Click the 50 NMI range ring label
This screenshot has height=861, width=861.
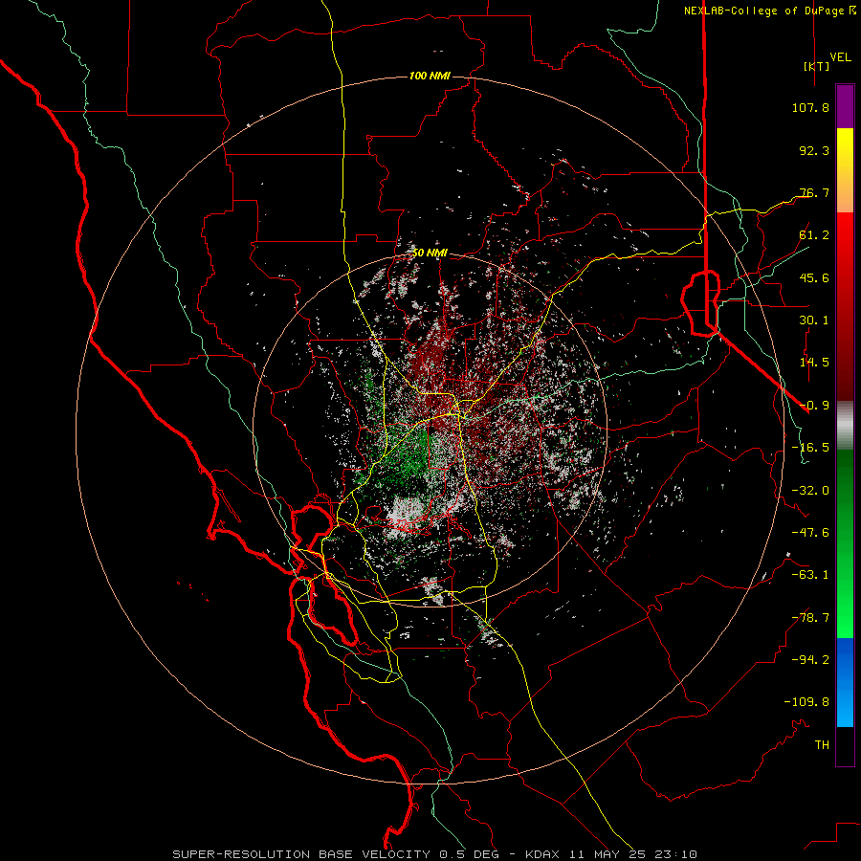click(x=430, y=254)
